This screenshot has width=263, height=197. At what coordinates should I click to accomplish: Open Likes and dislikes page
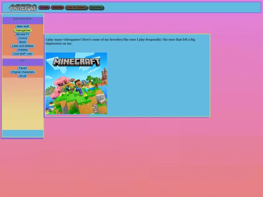22,46
